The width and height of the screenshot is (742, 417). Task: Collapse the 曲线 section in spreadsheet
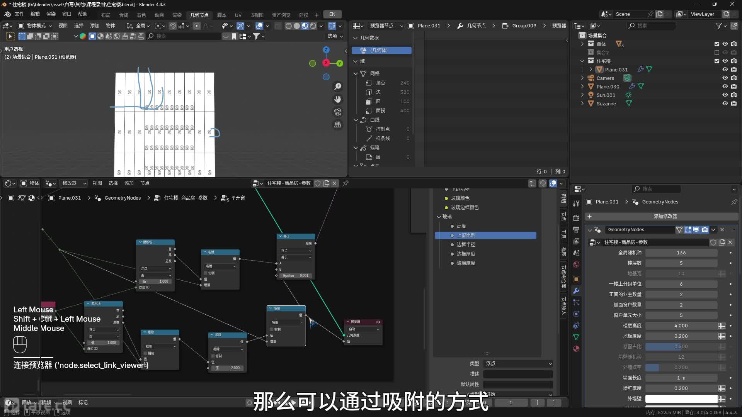356,120
